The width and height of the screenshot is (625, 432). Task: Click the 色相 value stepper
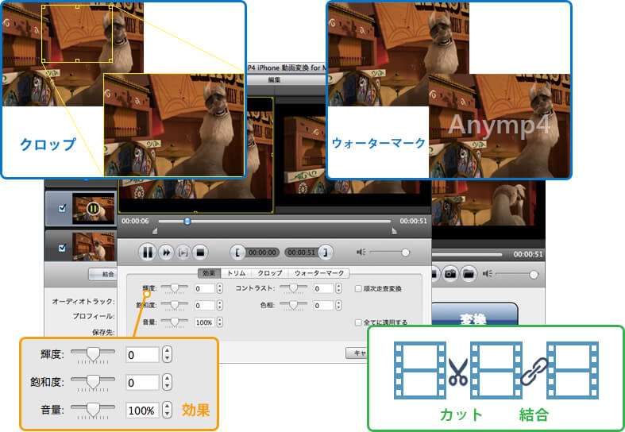(x=338, y=305)
